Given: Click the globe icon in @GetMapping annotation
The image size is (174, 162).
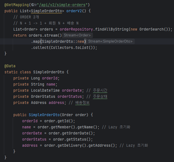Looking at the screenshot, I should pos(33,5).
